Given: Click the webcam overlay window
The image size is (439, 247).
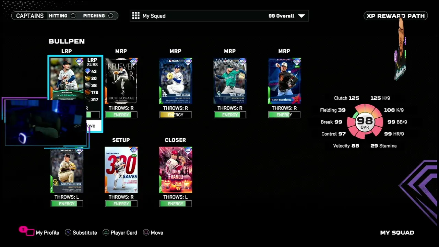Looking at the screenshot, I should (x=46, y=122).
